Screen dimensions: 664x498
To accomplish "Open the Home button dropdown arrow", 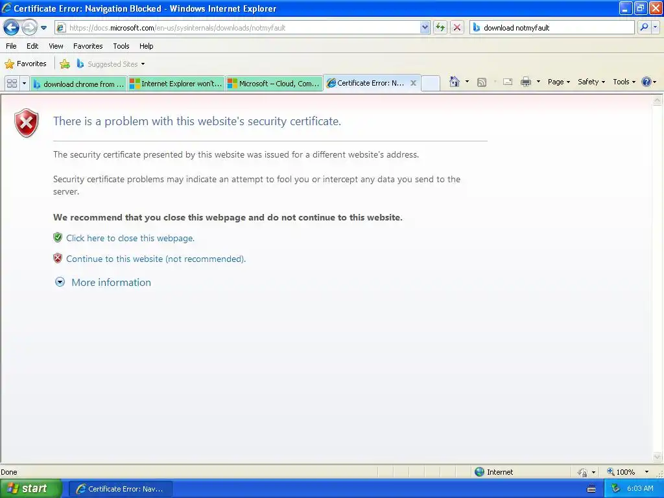I will point(467,82).
